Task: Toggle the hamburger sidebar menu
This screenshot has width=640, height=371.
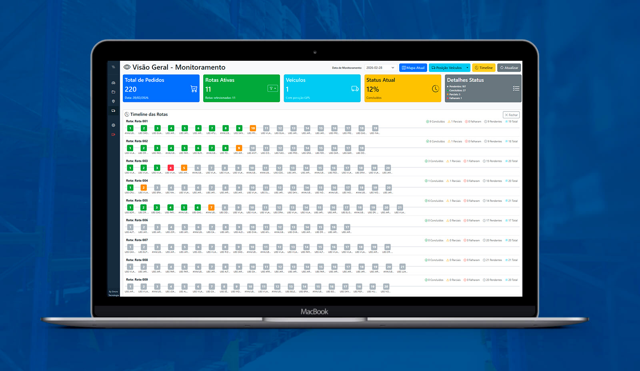Action: point(113,67)
